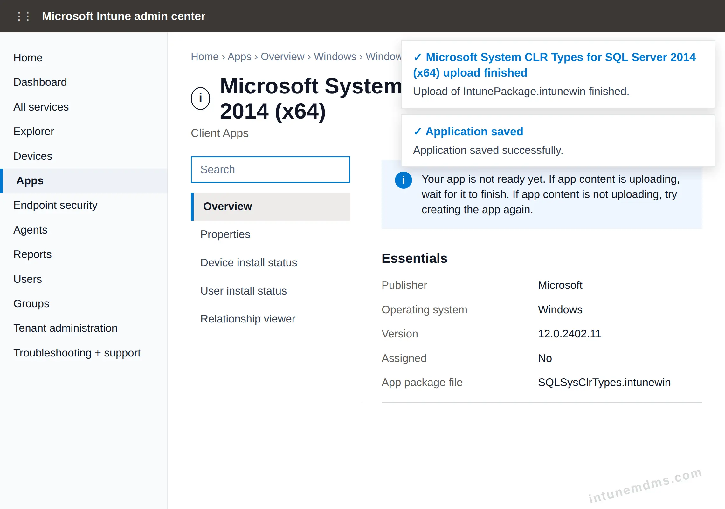Click the Apps breadcrumb link

click(239, 57)
